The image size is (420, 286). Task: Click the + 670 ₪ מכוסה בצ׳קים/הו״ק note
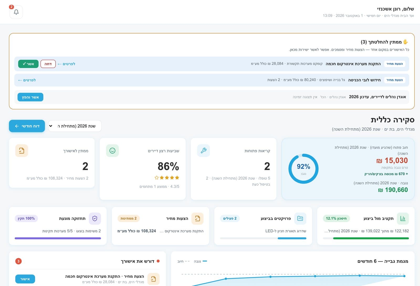[386, 174]
